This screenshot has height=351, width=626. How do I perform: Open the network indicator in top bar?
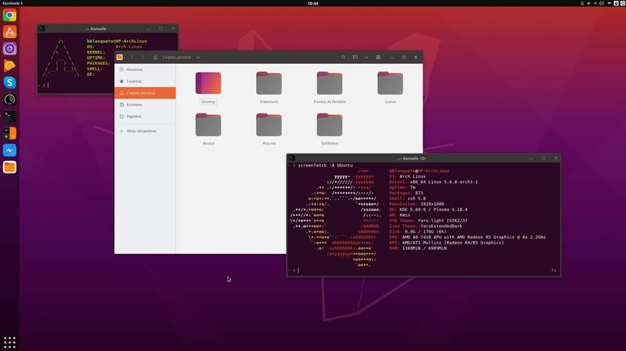(595, 3)
